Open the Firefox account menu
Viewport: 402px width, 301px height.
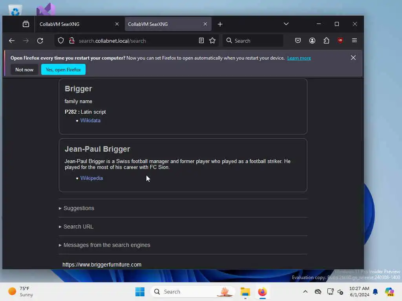coord(312,40)
